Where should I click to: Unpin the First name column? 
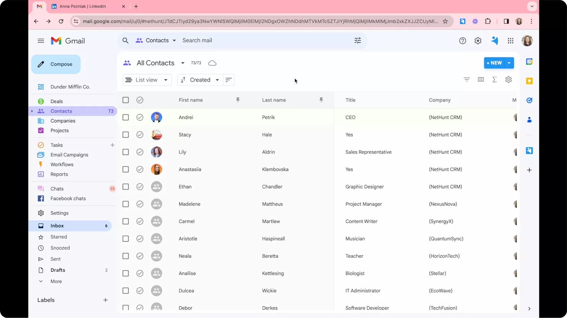pyautogui.click(x=238, y=100)
